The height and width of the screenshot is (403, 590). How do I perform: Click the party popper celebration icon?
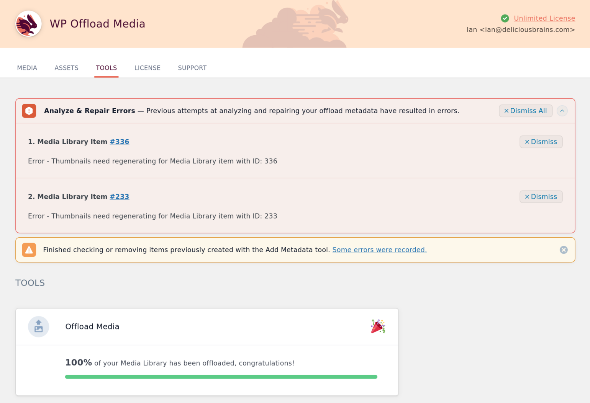point(378,326)
